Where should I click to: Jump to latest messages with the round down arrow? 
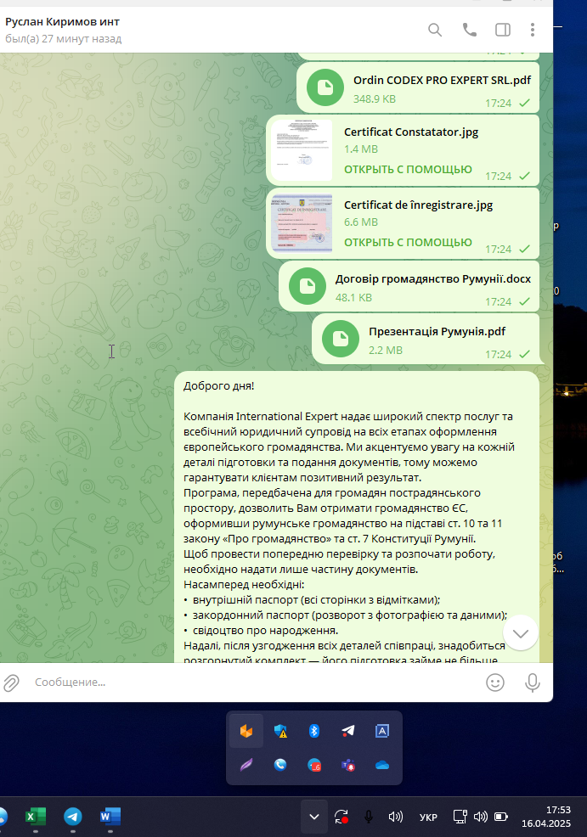520,633
